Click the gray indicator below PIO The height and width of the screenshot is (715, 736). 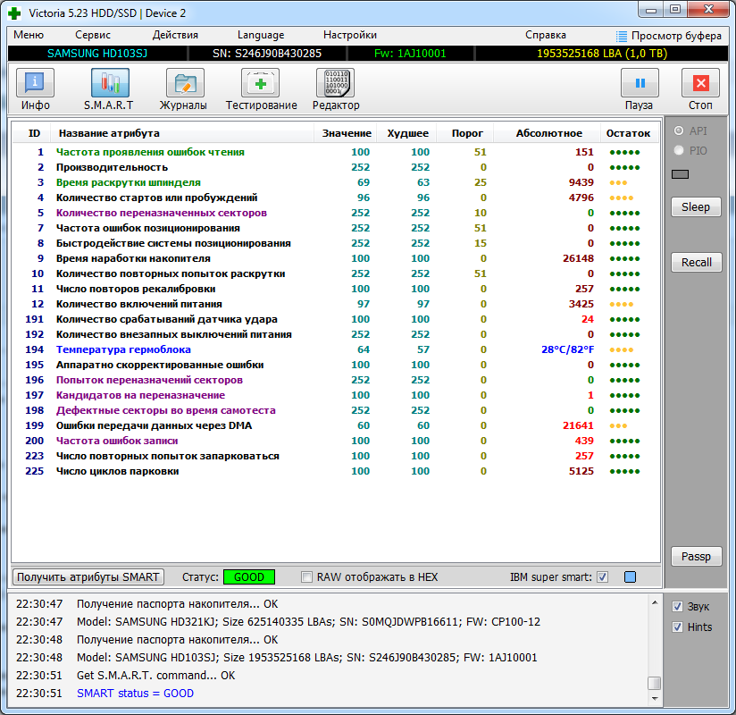pos(680,174)
